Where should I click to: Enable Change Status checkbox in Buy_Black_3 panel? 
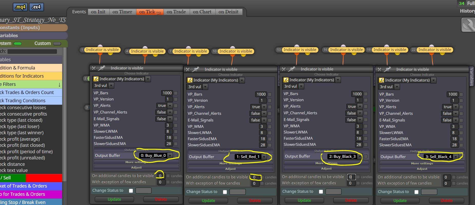coord(321,192)
